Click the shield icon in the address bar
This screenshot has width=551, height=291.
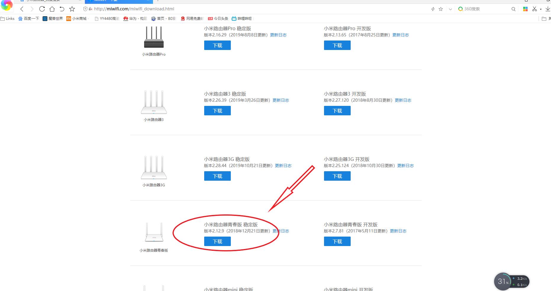pos(85,9)
